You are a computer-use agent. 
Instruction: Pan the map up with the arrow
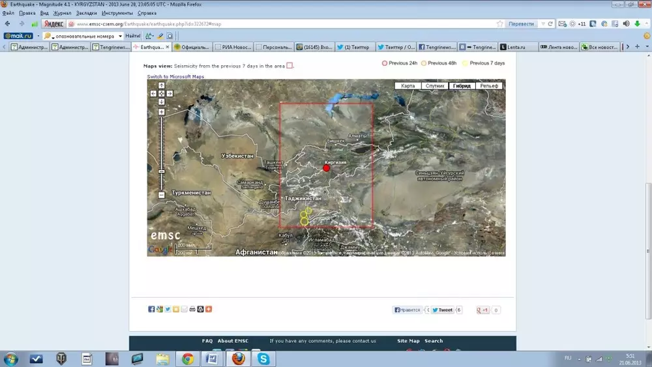(x=161, y=85)
